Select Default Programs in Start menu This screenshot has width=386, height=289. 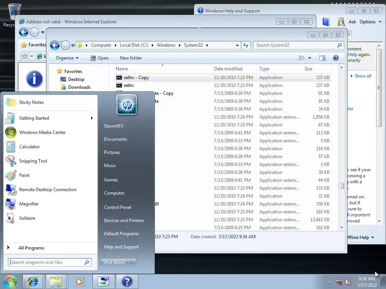(x=121, y=234)
